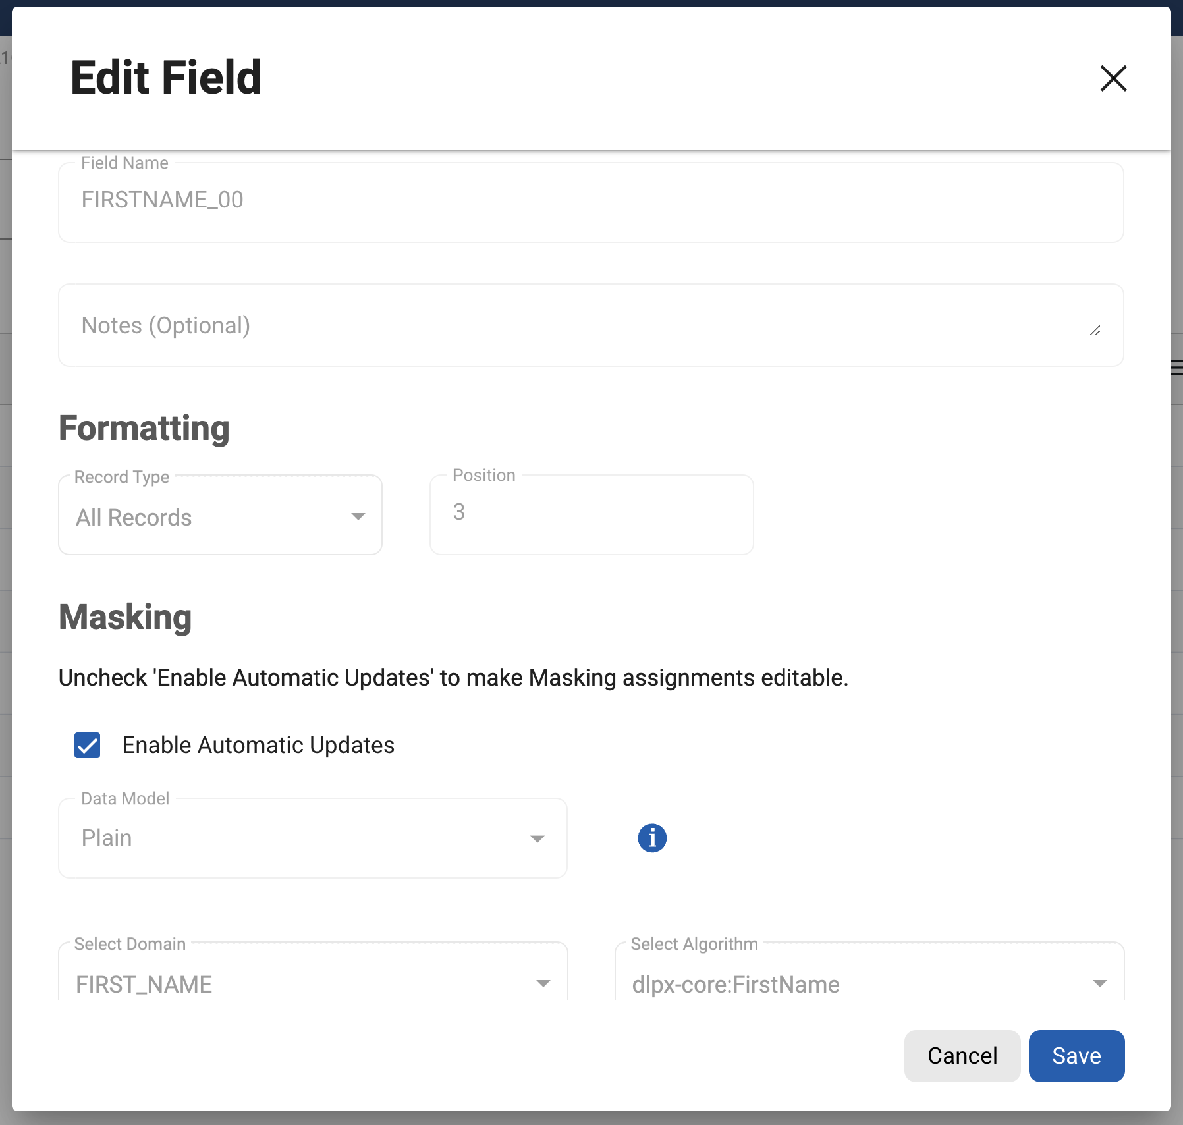
Task: Click the menu icon at the dialog's right edge
Action: (1177, 367)
